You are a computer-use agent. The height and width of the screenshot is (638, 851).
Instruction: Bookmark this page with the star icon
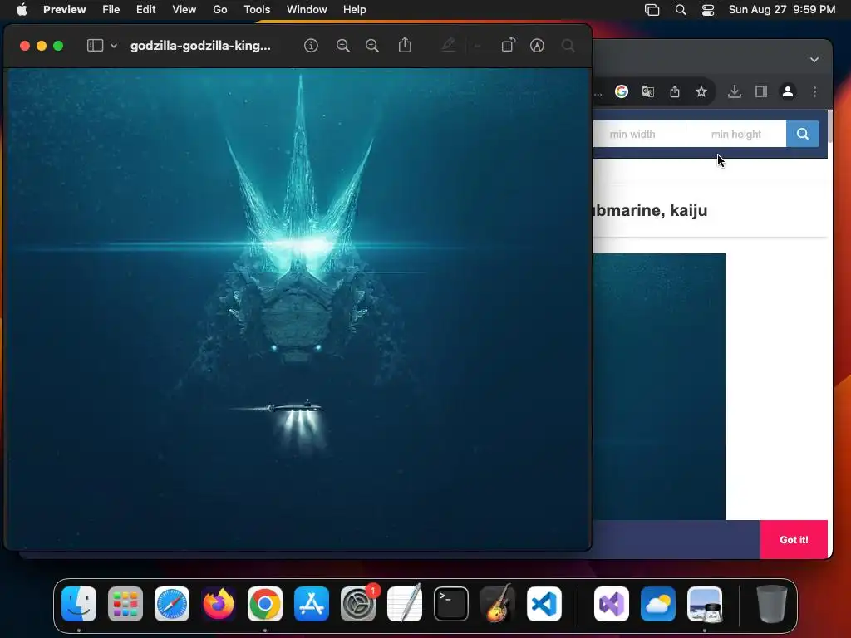point(701,91)
